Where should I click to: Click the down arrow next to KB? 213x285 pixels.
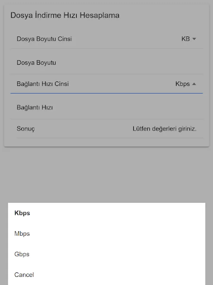(194, 39)
